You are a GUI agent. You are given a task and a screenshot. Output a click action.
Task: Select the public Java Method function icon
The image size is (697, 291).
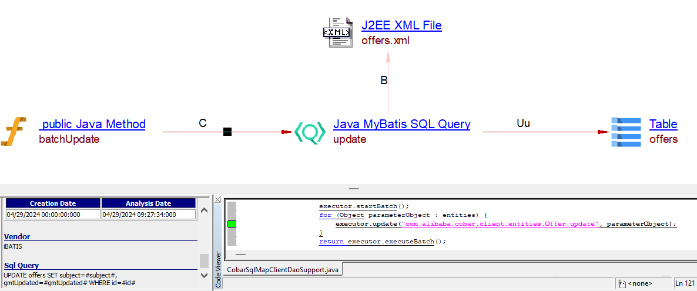[x=14, y=132]
